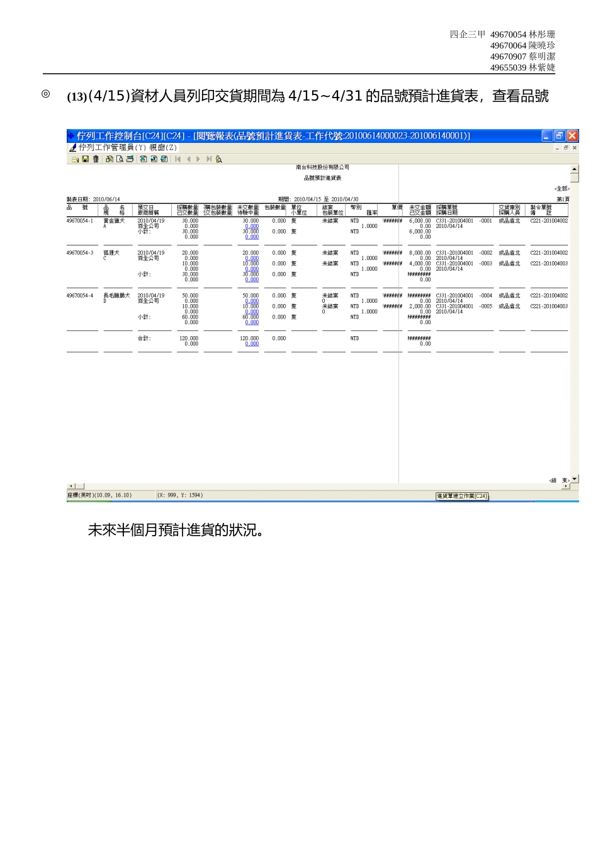Click the 南台科技股份有限公司 company name

(323, 167)
